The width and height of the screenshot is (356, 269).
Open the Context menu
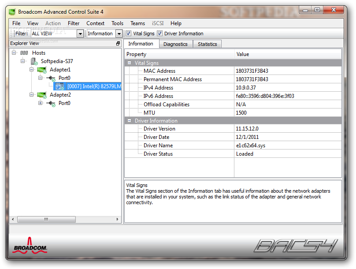[95, 23]
